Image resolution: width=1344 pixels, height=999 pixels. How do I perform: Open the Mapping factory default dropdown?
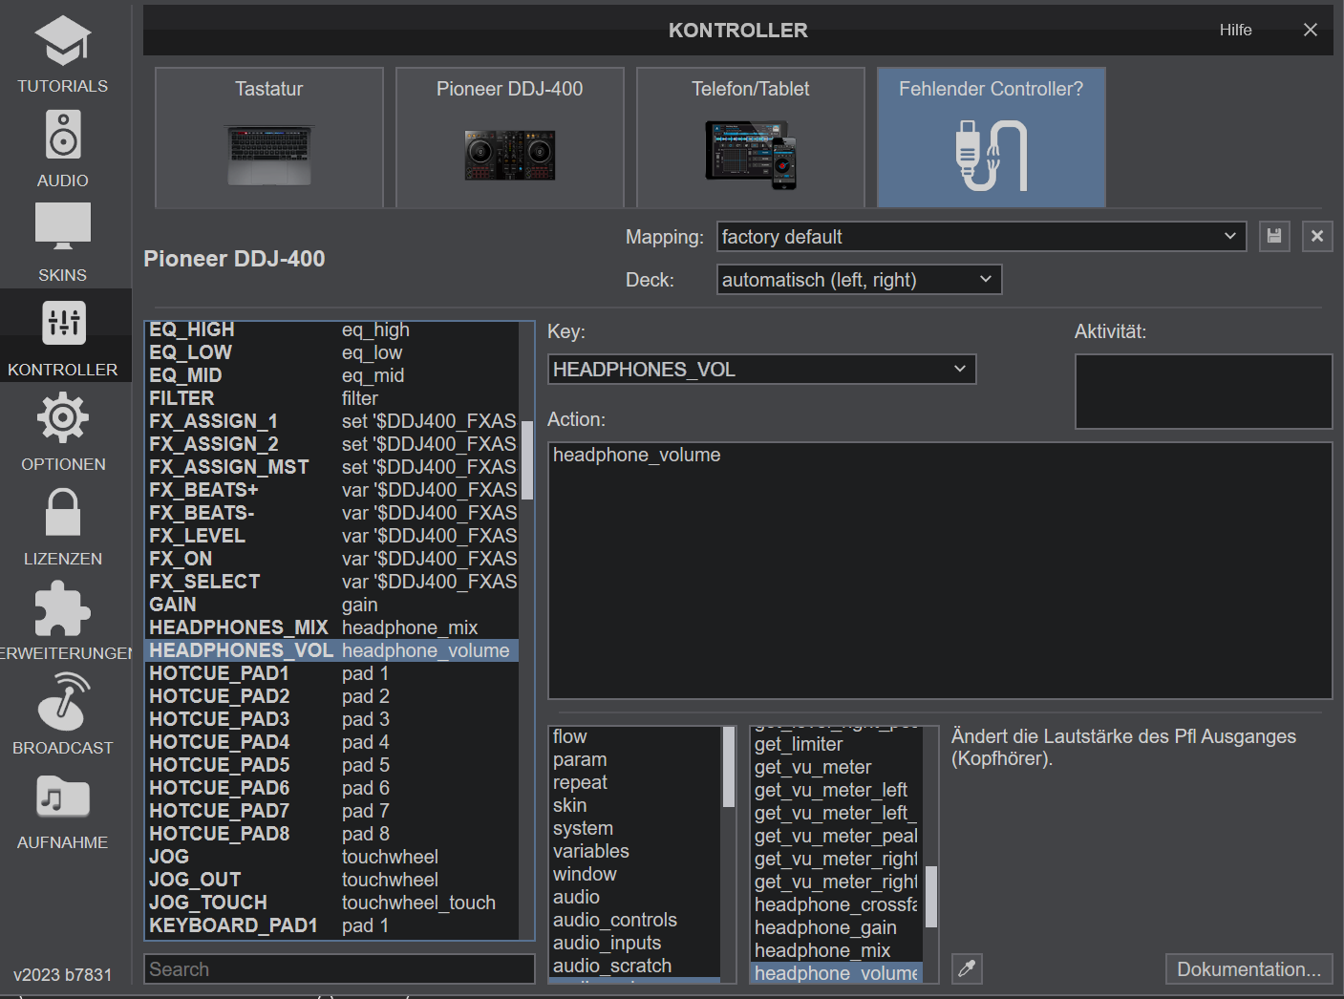(x=981, y=237)
